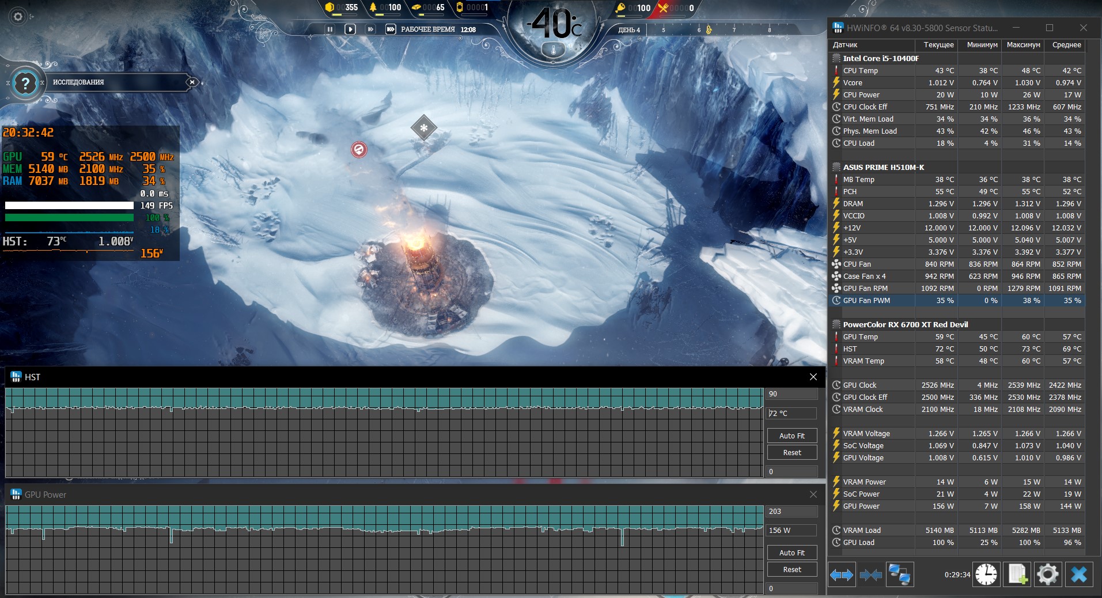Click the question mark help icon
Screen dimensions: 1102x598
click(x=25, y=84)
